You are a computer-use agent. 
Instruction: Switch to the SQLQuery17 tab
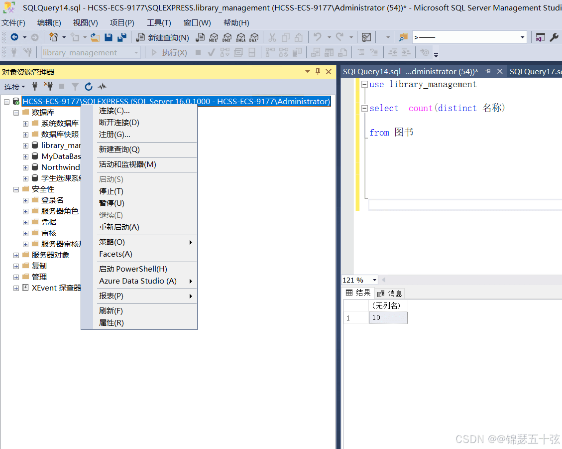(535, 71)
